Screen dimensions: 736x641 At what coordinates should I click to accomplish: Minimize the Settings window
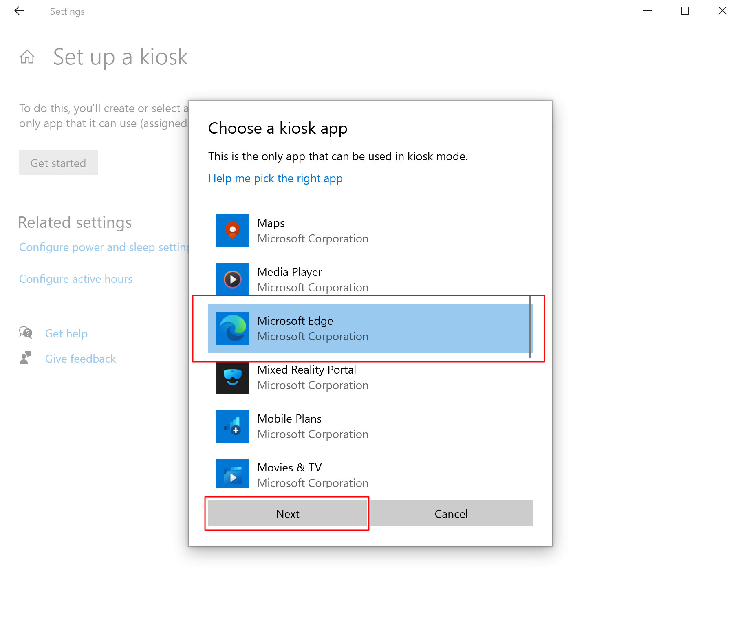coord(648,11)
